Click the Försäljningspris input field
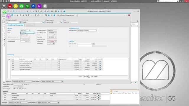The image size is (189, 106). tap(25, 41)
